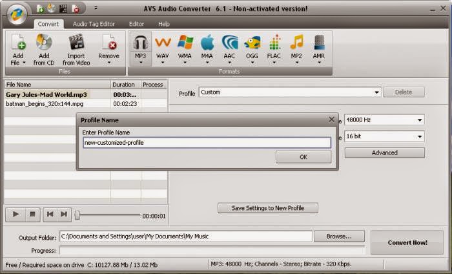The height and width of the screenshot is (274, 452).
Task: Click the Add File ribbon icon
Action: (18, 42)
